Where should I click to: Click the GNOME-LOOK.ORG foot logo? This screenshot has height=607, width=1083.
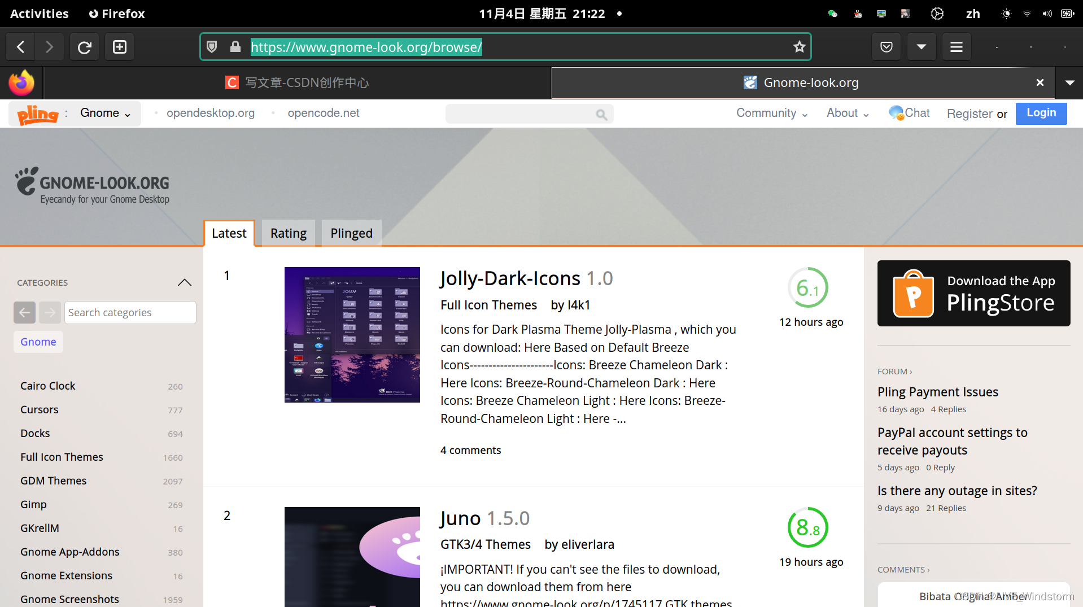[x=92, y=185]
